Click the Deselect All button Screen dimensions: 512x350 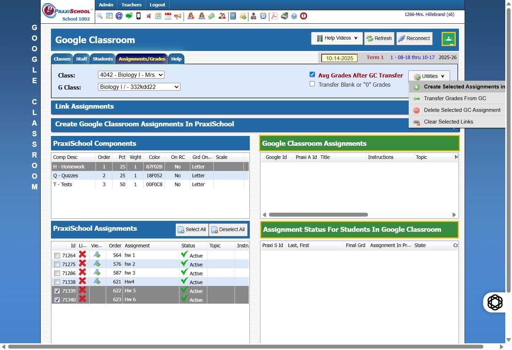point(228,230)
